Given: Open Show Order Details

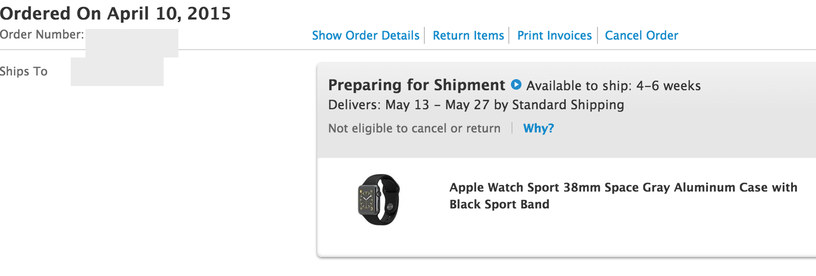Looking at the screenshot, I should pyautogui.click(x=365, y=35).
